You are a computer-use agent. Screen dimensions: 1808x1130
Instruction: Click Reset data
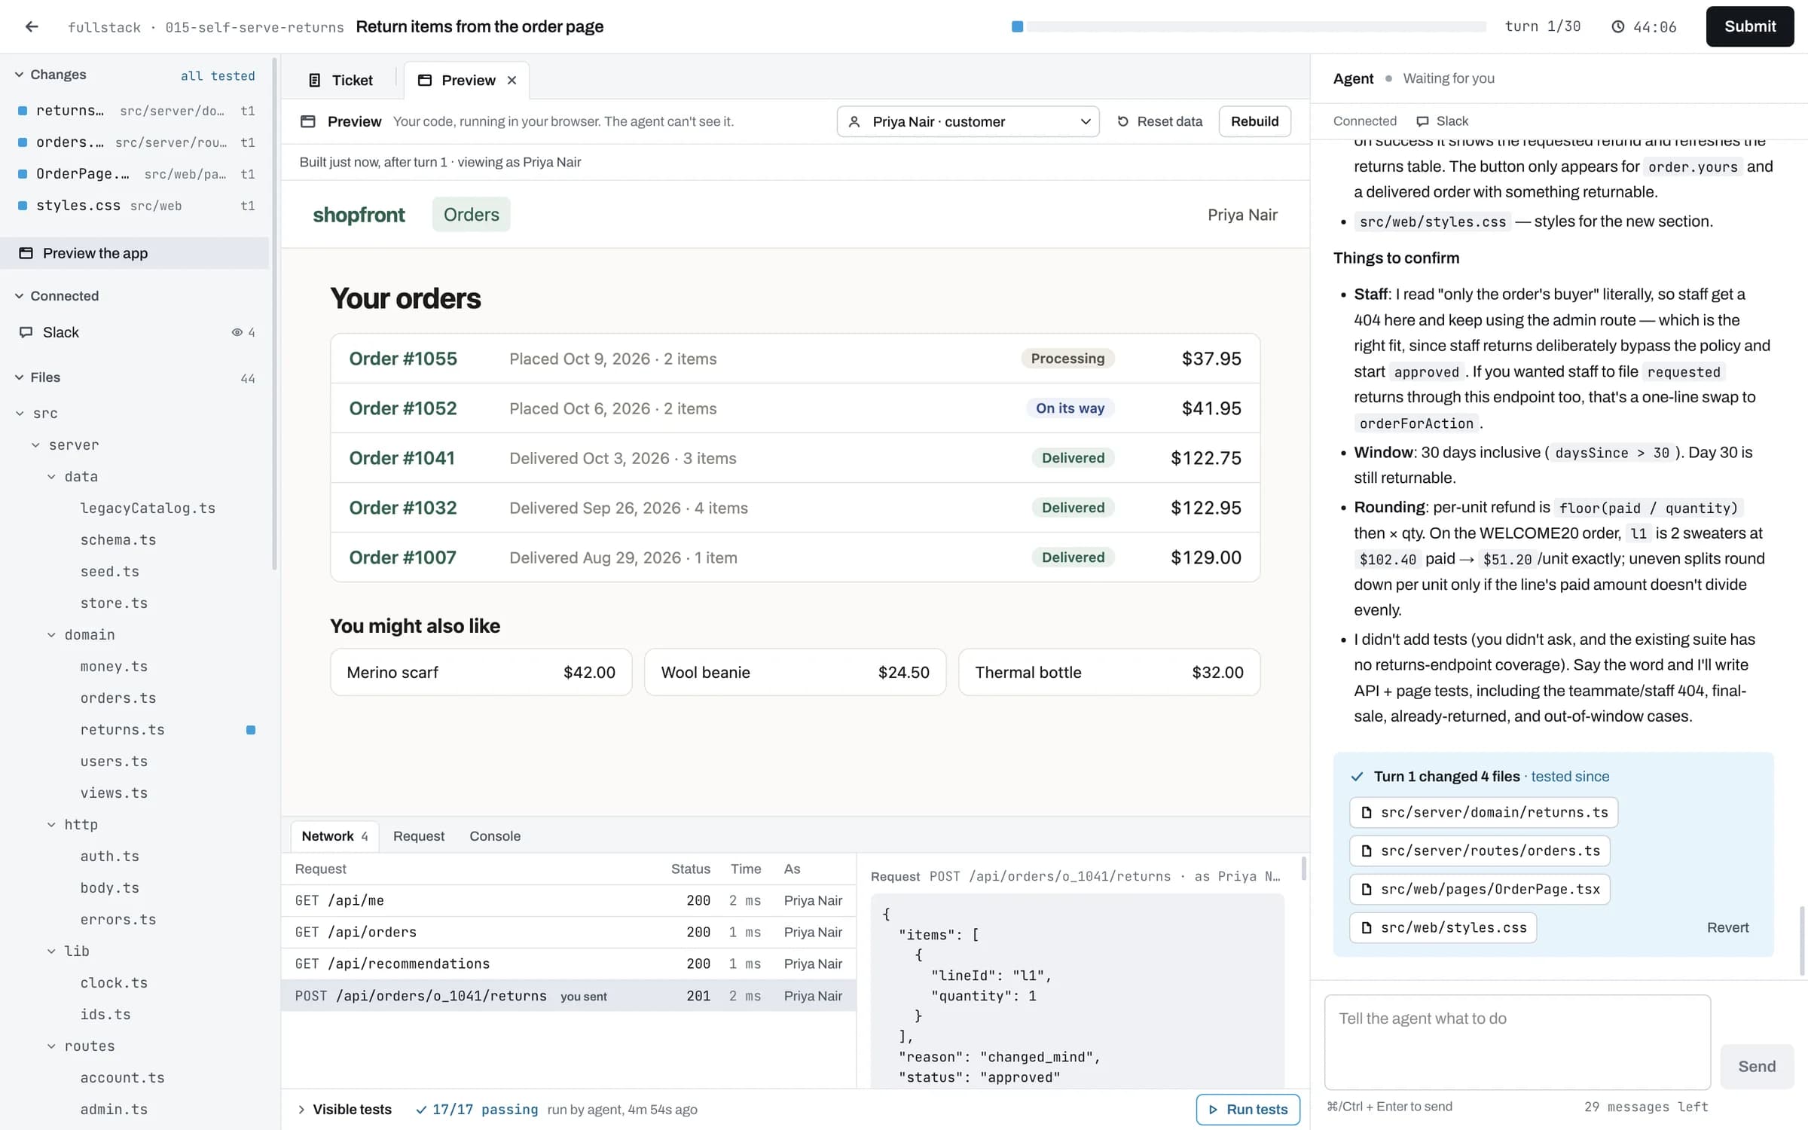coord(1160,121)
